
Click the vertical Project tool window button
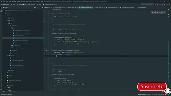1,9
